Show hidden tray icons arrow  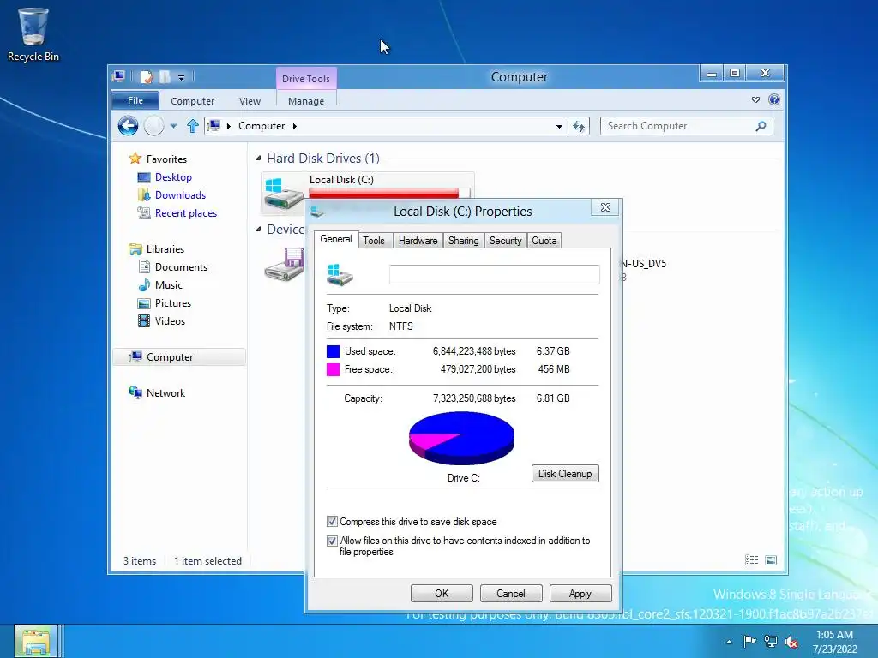click(729, 642)
